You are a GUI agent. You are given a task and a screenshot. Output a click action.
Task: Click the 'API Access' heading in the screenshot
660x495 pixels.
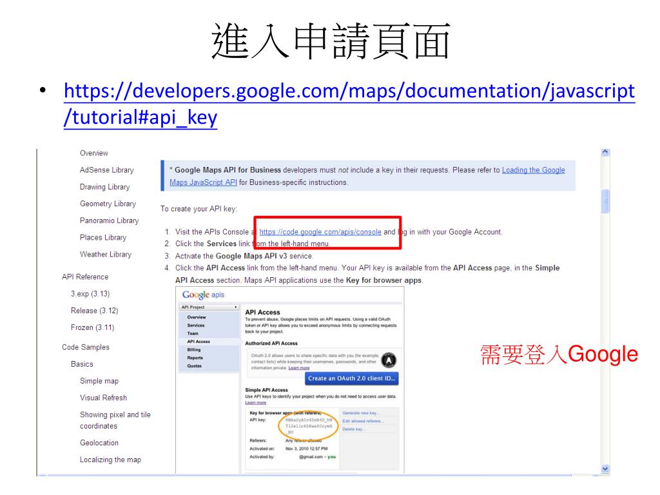click(x=262, y=312)
